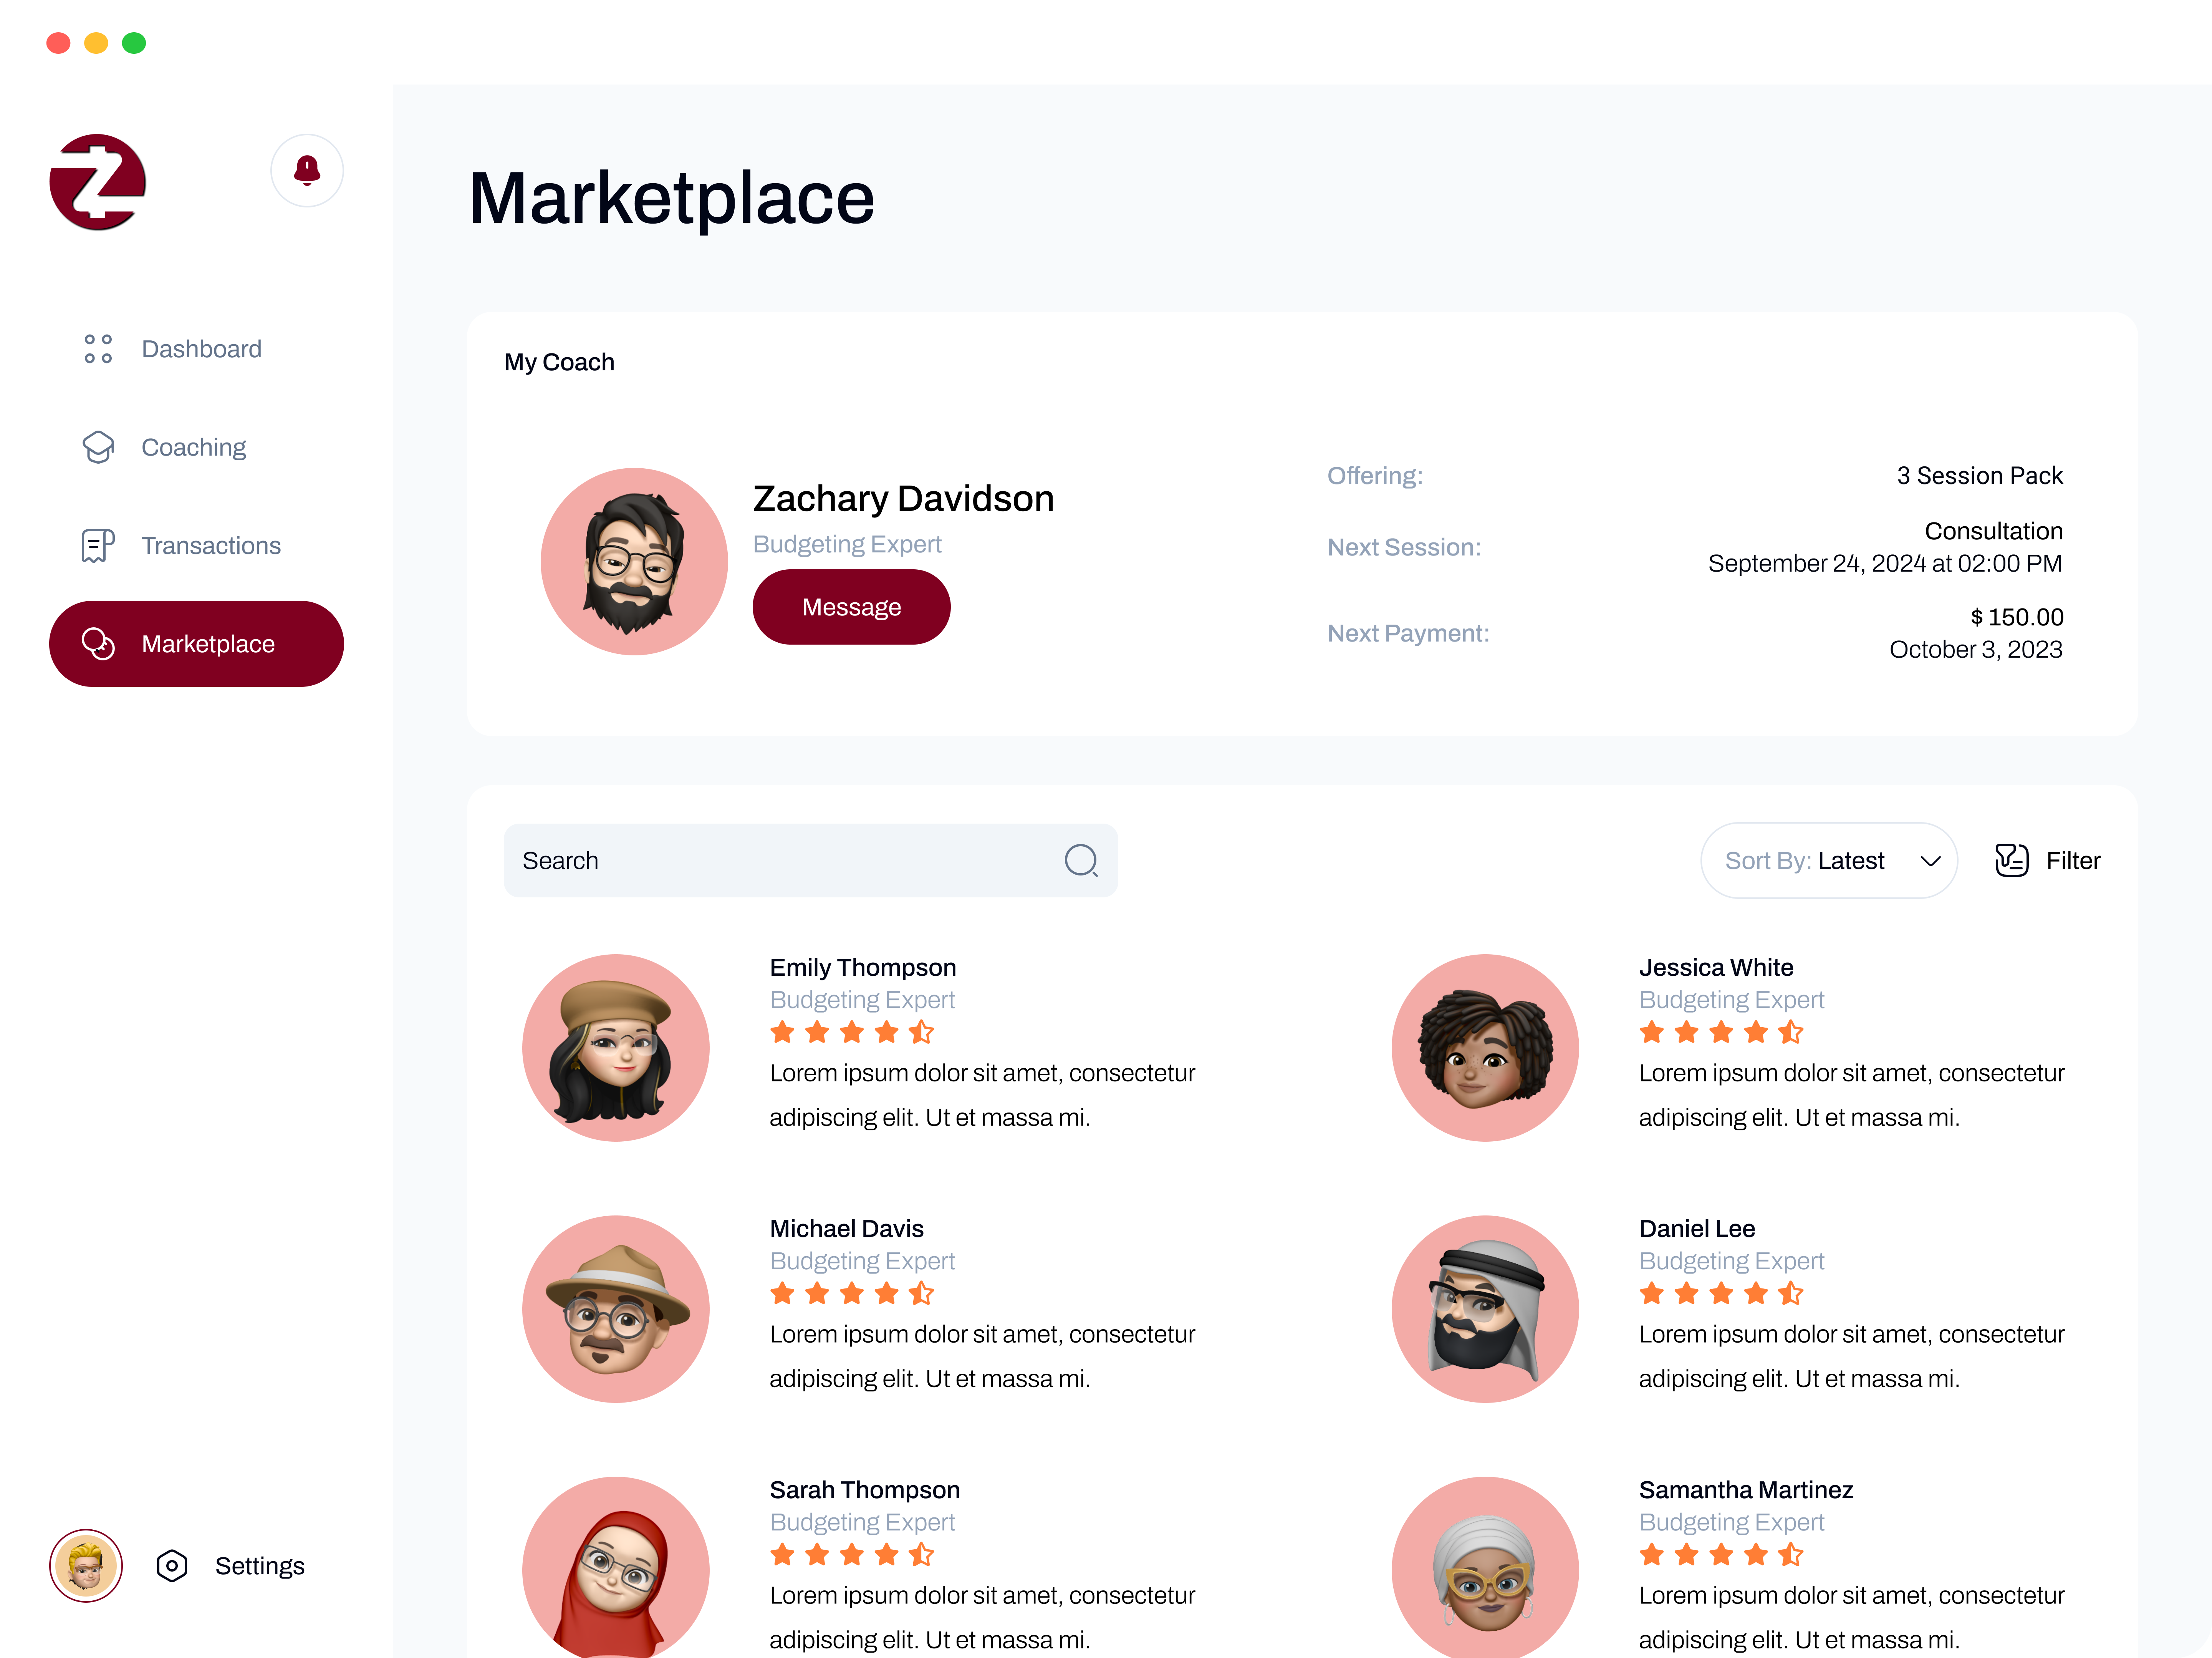Click the '$ 150.00' payment amount
Image resolution: width=2212 pixels, height=1658 pixels.
point(2016,617)
